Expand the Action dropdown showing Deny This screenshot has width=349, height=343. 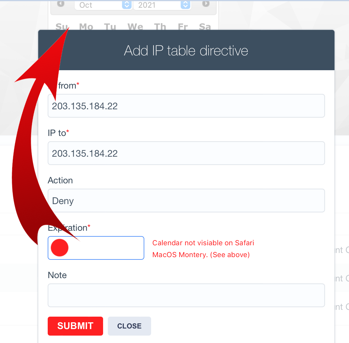coord(186,201)
